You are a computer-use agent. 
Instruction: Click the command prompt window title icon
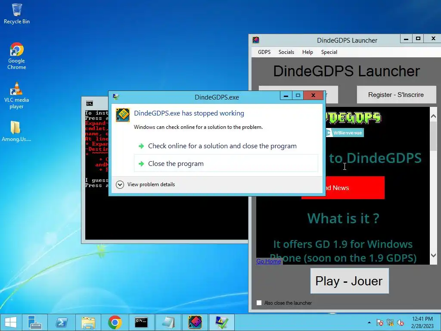[90, 103]
